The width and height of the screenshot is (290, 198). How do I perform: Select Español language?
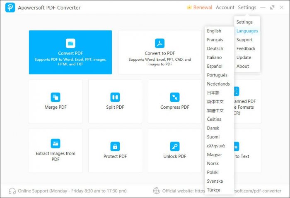219,66
